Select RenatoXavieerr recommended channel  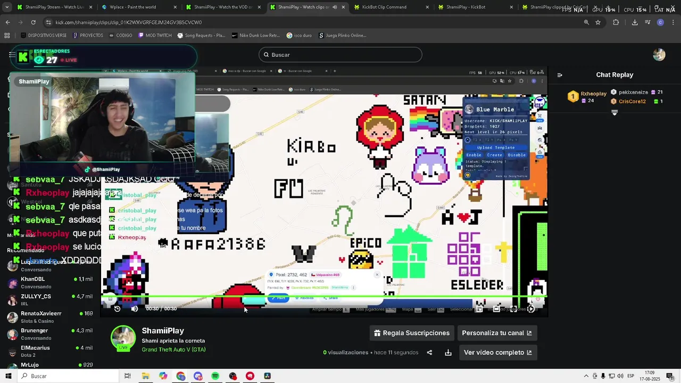pos(51,317)
